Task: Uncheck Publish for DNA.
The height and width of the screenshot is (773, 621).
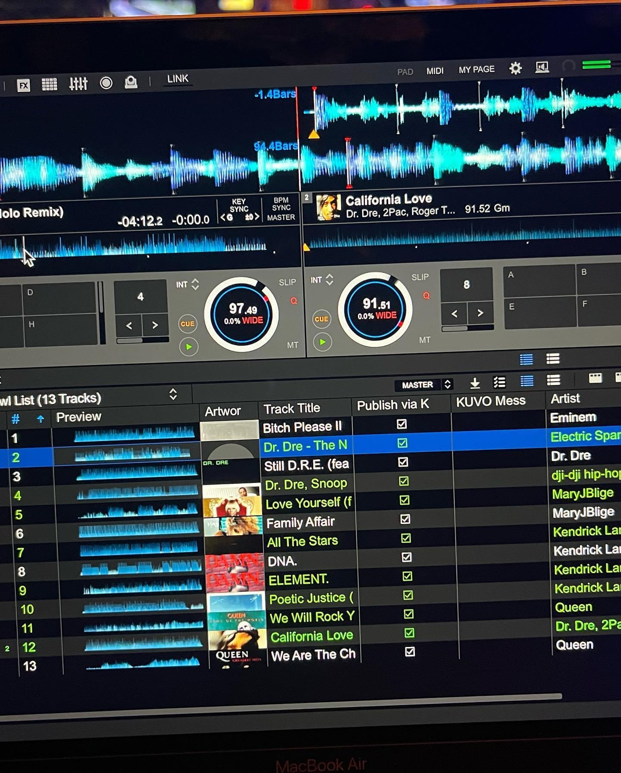Action: 406,557
